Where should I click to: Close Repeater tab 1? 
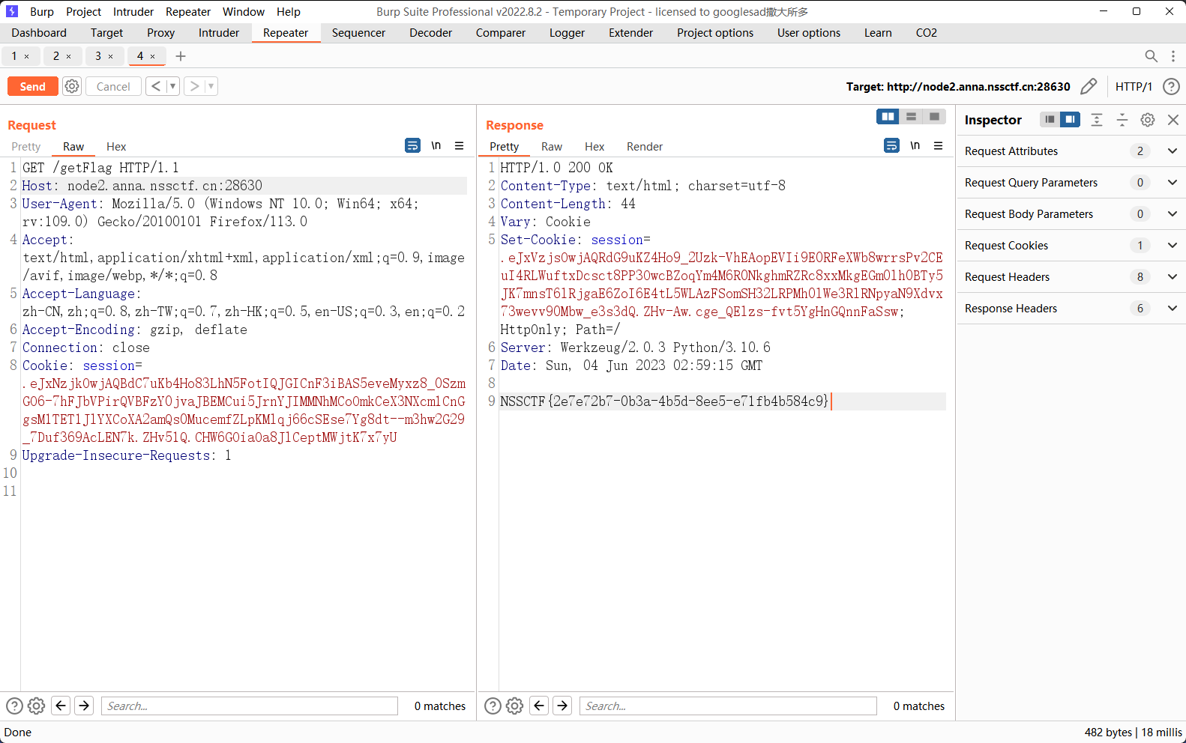(27, 56)
